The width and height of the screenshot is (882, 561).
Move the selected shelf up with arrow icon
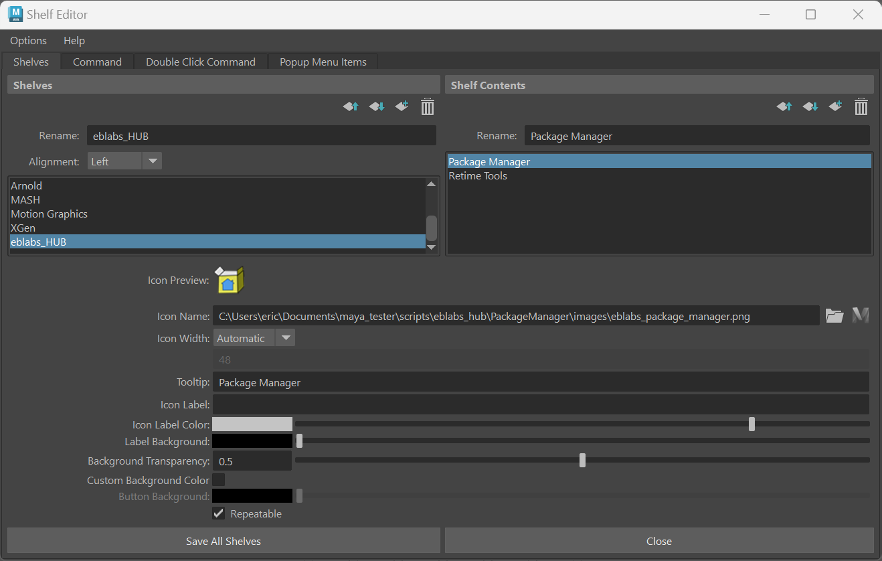pyautogui.click(x=351, y=106)
